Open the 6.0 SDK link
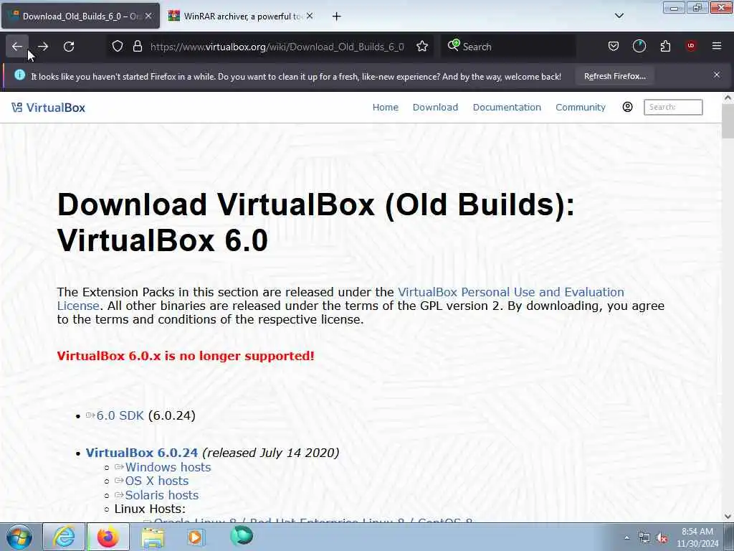This screenshot has width=734, height=551. point(120,415)
